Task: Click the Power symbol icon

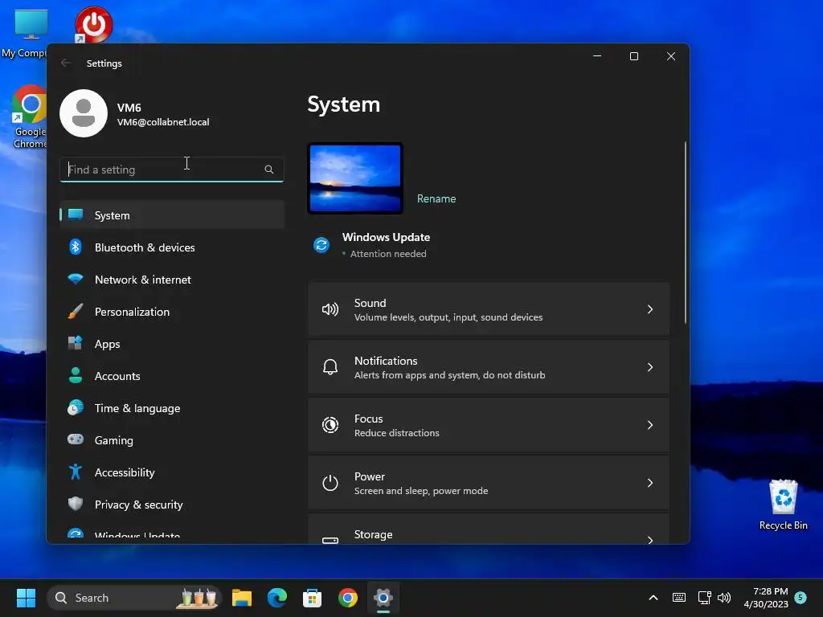Action: [330, 483]
